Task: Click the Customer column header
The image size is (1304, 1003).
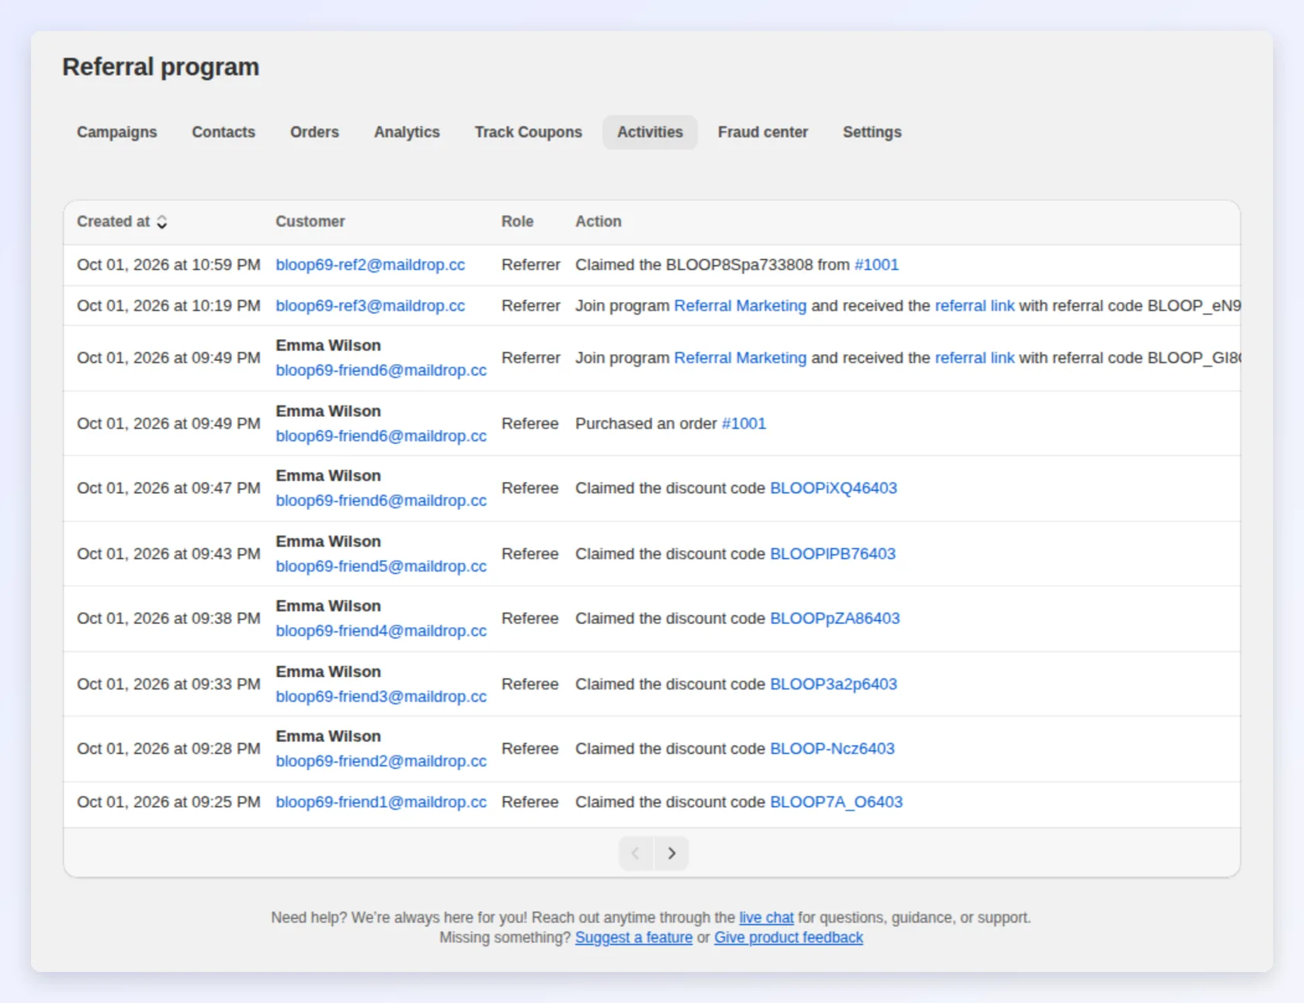Action: point(310,222)
